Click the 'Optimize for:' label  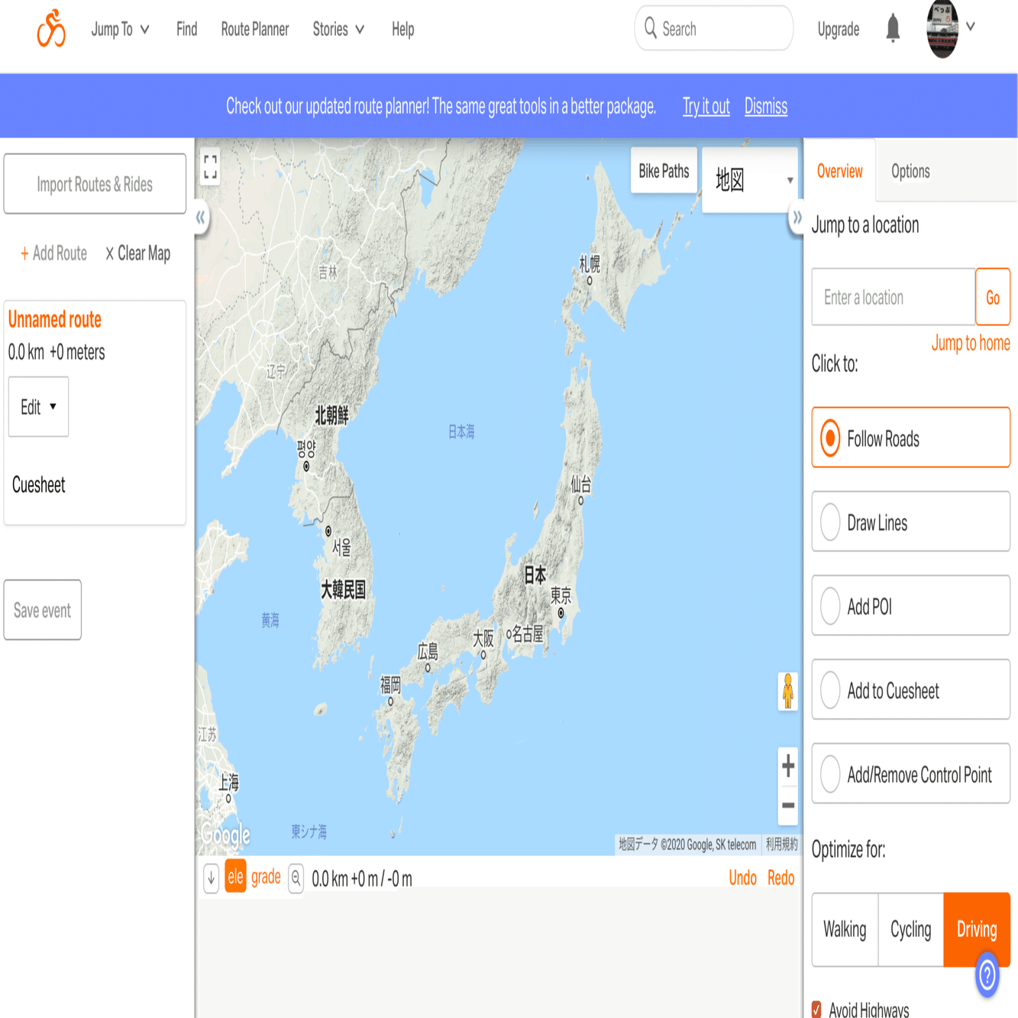pos(848,849)
